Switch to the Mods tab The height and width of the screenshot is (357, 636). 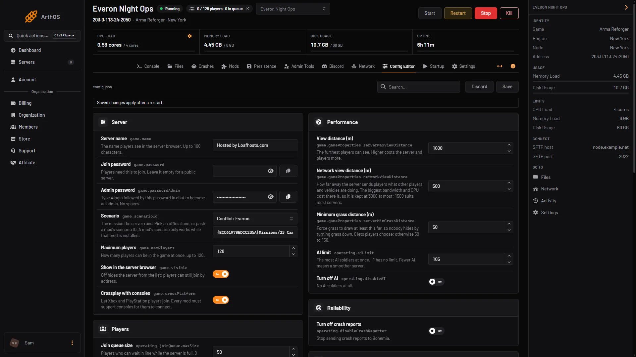coord(230,66)
